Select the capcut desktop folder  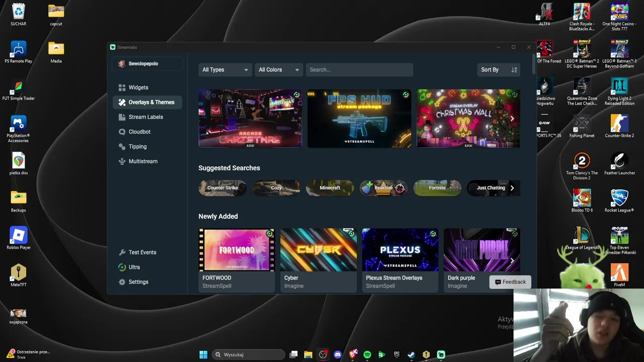pyautogui.click(x=56, y=15)
